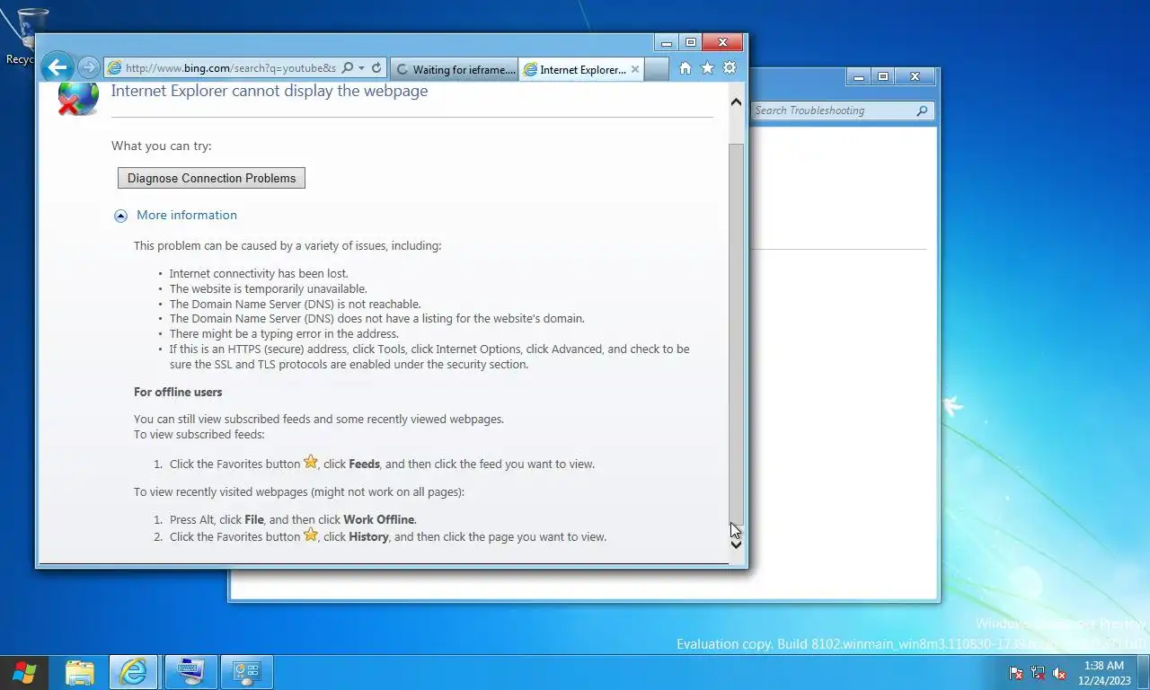Open File Explorer from the taskbar
This screenshot has height=690, width=1150.
[x=80, y=672]
